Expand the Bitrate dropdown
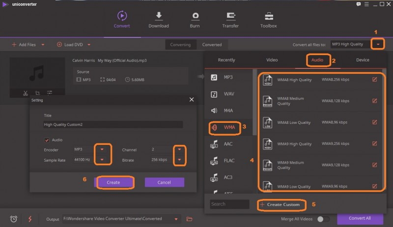The width and height of the screenshot is (393, 227). (179, 160)
